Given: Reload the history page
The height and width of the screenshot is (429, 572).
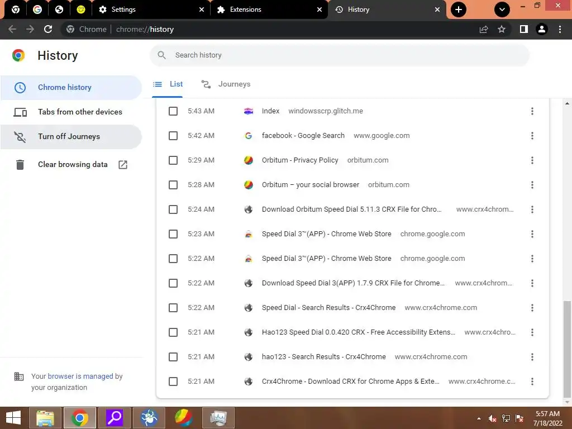Looking at the screenshot, I should 48,29.
